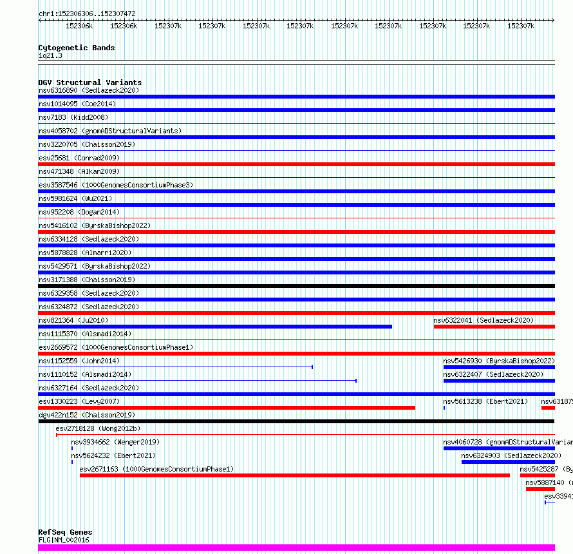This screenshot has height=554, width=573.
Task: Select esv1330223 (Levy2007) variant label
Action: (x=79, y=401)
